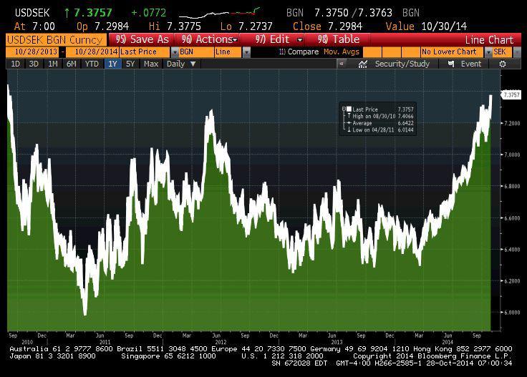Open the Last Price field dropdown
527x377 pixels.
[x=173, y=52]
